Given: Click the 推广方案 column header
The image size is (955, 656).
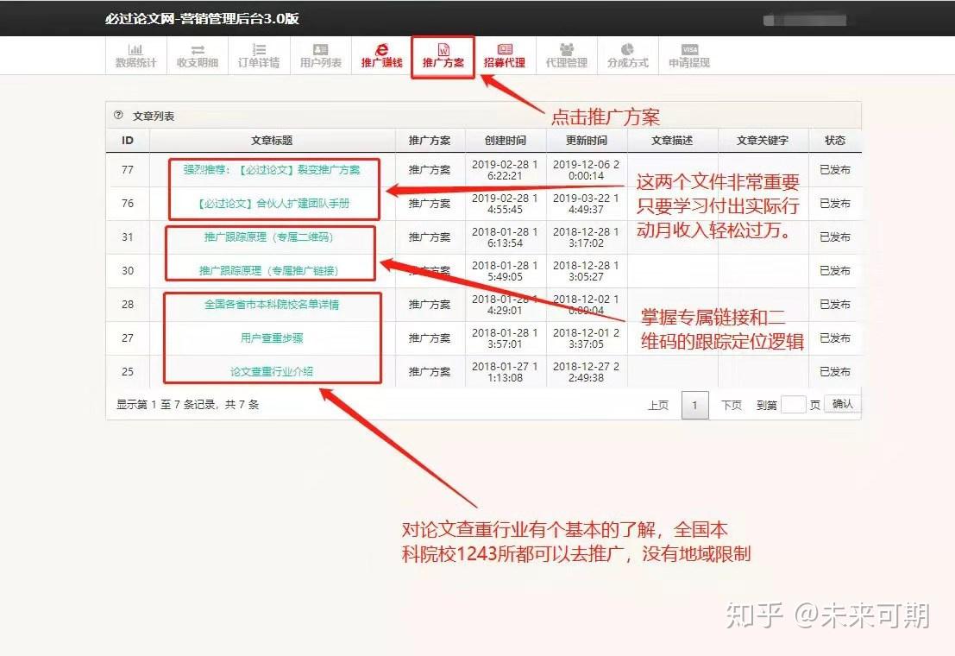Looking at the screenshot, I should tap(430, 141).
